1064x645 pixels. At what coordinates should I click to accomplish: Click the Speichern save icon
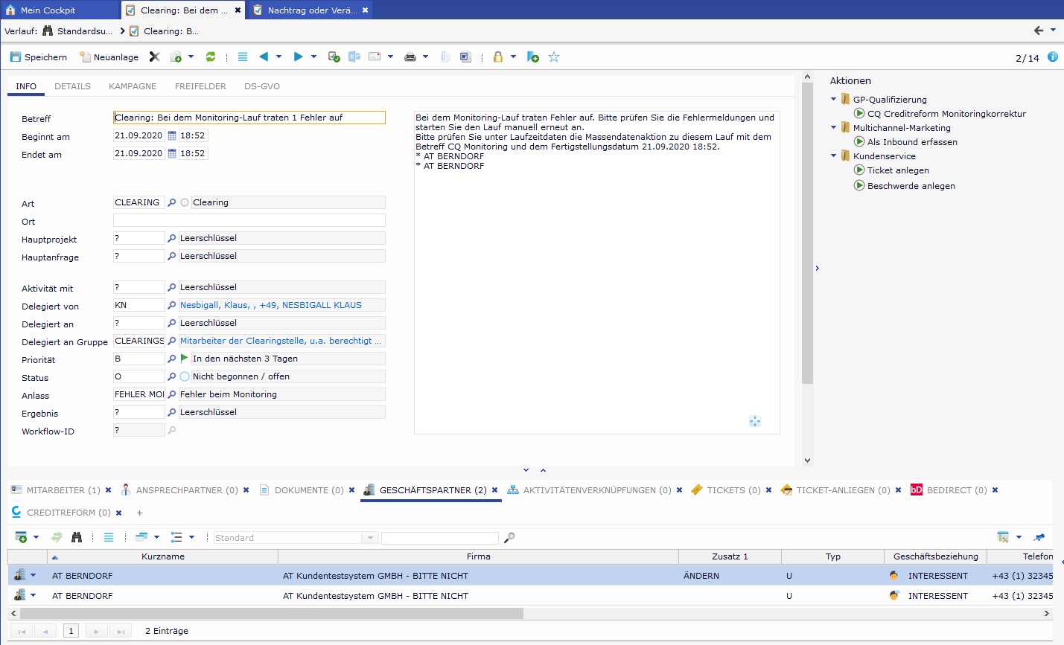[x=16, y=57]
